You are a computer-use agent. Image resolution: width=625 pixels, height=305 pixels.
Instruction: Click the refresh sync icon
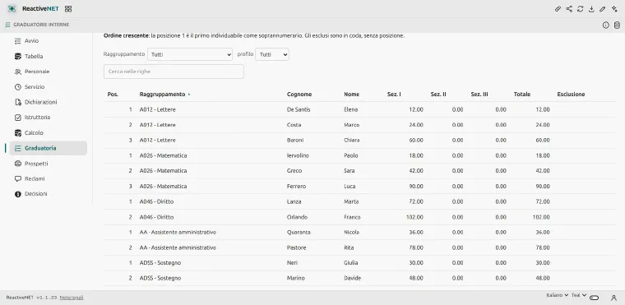(x=581, y=9)
